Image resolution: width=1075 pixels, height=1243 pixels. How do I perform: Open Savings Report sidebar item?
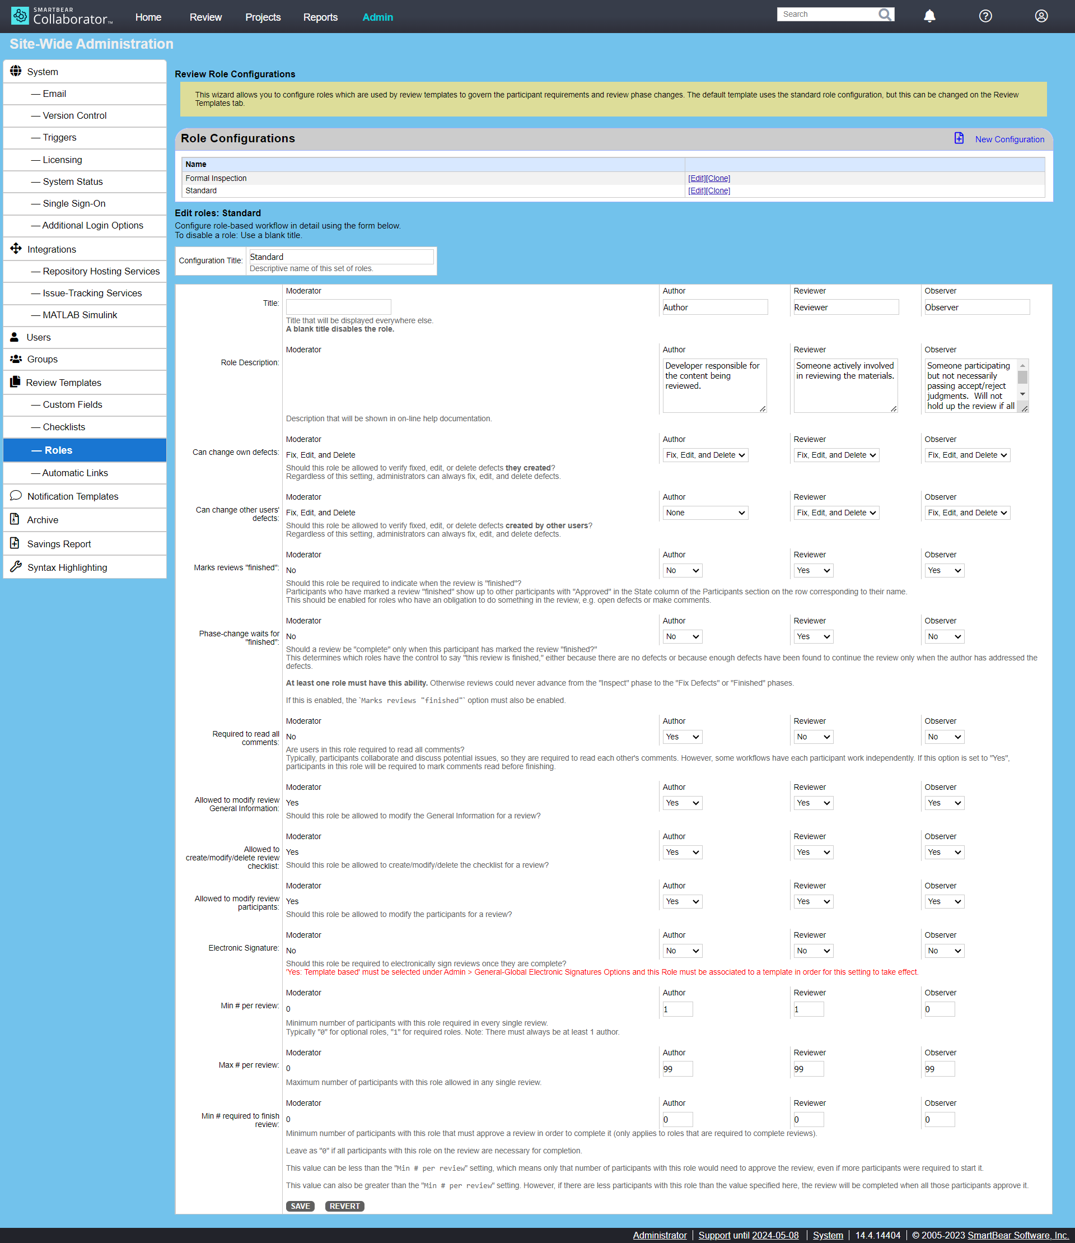tap(59, 544)
